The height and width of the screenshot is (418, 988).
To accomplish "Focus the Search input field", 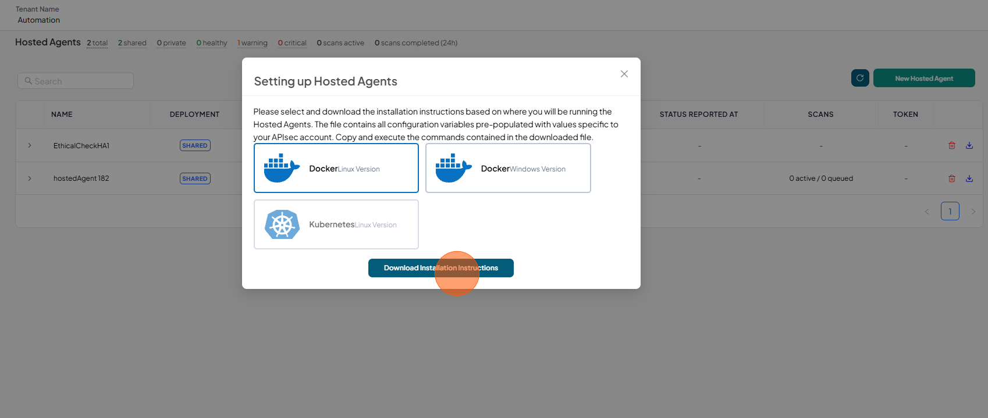I will 76,81.
